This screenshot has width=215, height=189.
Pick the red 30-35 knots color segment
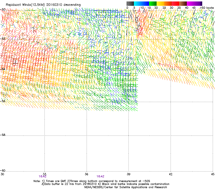pos(175,3)
